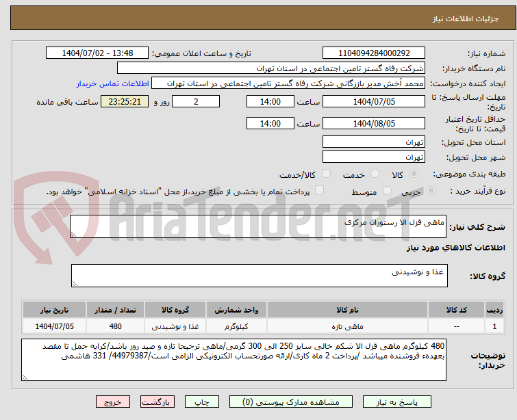Viewport: 517px width, 420px height.
Task: Click the table date cell 1404/07/05
Action: coord(54,326)
